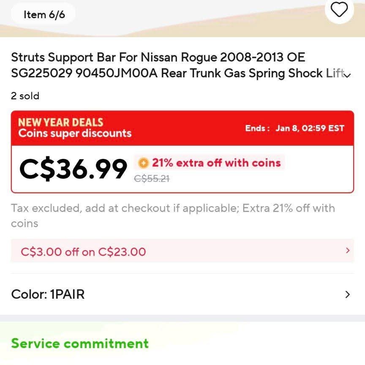Click Coins super discounts text

pyautogui.click(x=75, y=133)
